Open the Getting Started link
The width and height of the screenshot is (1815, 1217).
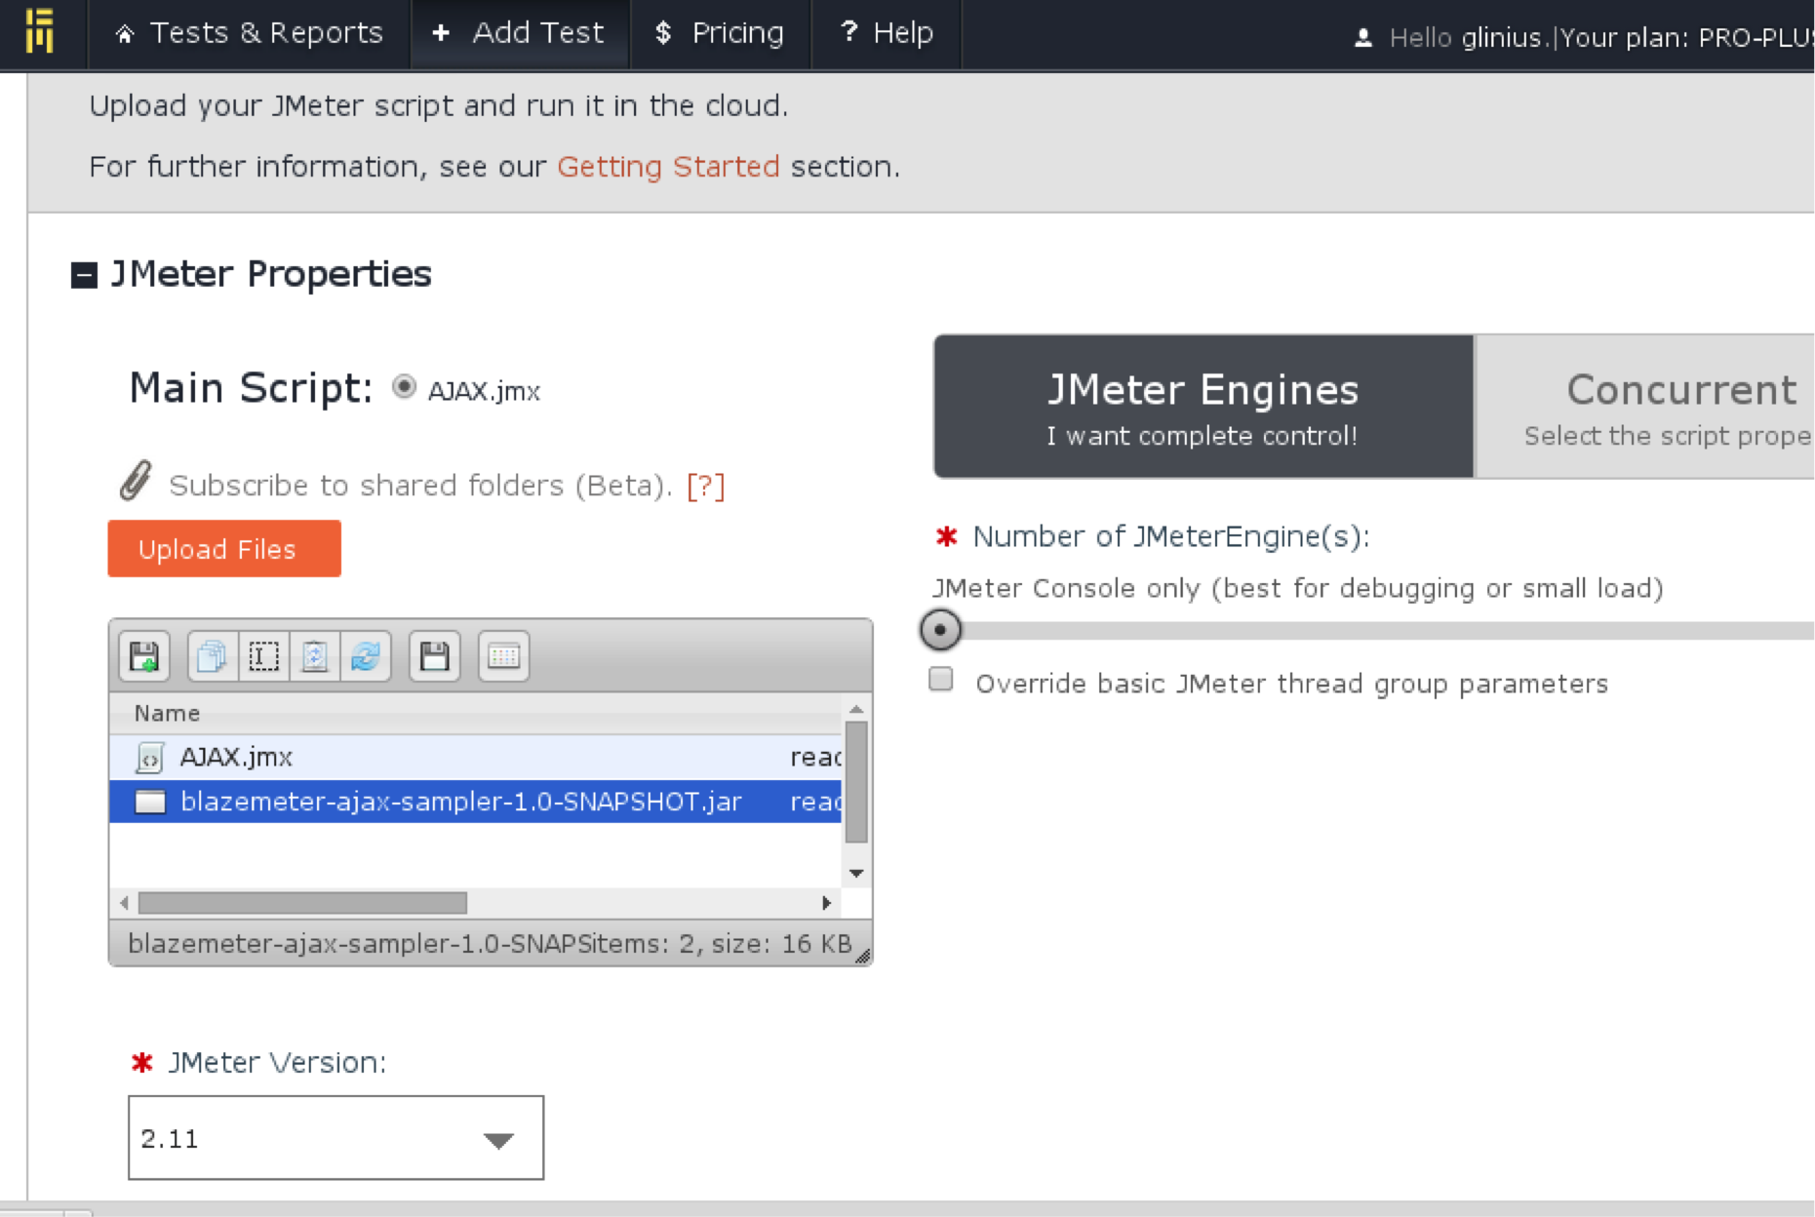[668, 167]
